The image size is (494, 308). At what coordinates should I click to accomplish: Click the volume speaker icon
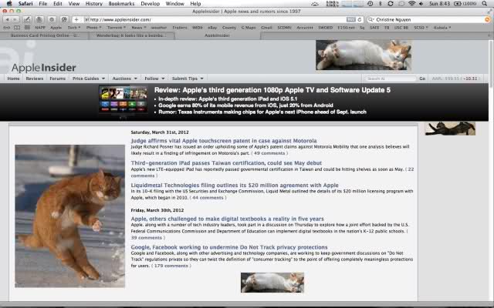coord(421,4)
